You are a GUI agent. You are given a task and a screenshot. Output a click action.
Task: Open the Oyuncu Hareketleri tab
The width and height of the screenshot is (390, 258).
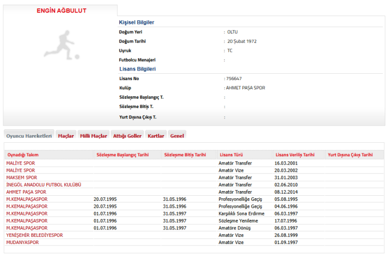point(29,136)
